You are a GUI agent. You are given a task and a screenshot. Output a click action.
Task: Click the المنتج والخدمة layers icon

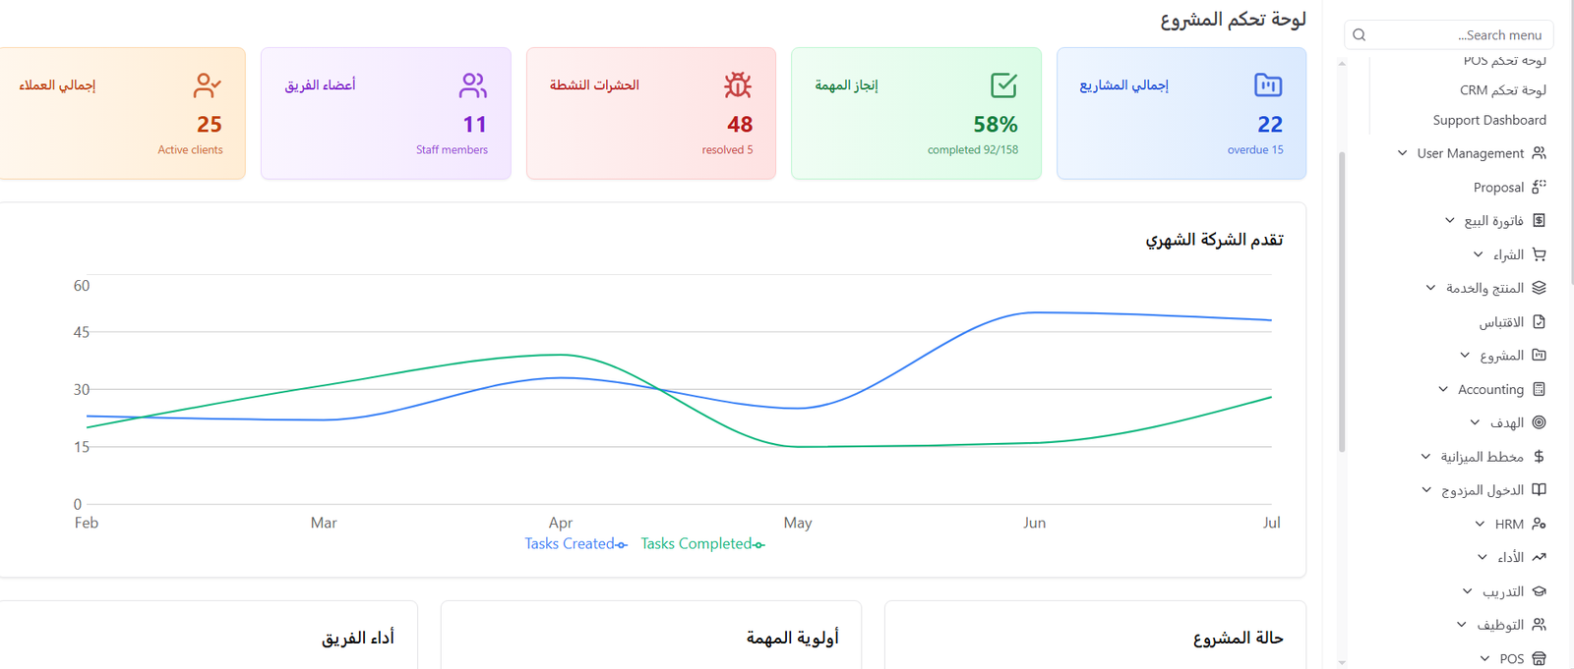(1540, 288)
